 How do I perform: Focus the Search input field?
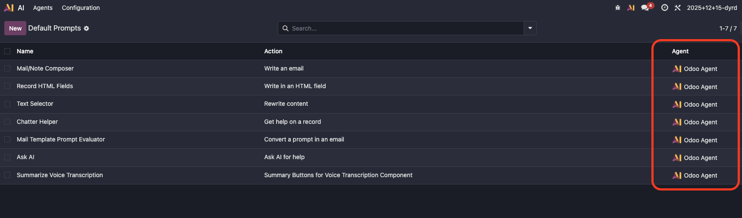(x=406, y=28)
